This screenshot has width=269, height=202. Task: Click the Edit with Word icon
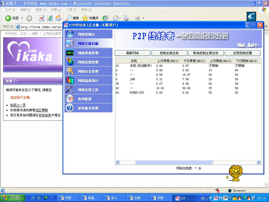click(x=137, y=18)
